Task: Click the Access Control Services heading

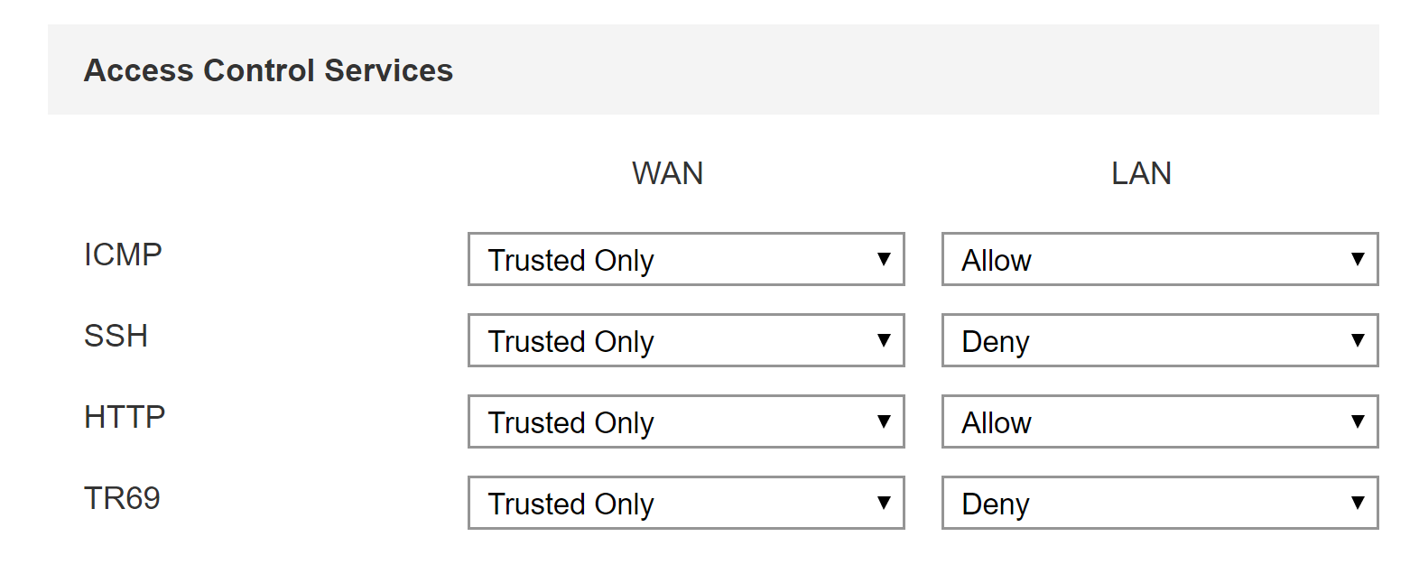Action: coord(268,70)
